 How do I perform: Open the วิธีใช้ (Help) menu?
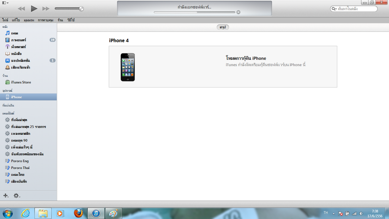point(71,20)
